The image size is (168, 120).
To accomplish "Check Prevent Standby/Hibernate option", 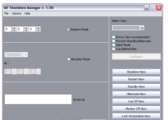I will tap(113, 41).
